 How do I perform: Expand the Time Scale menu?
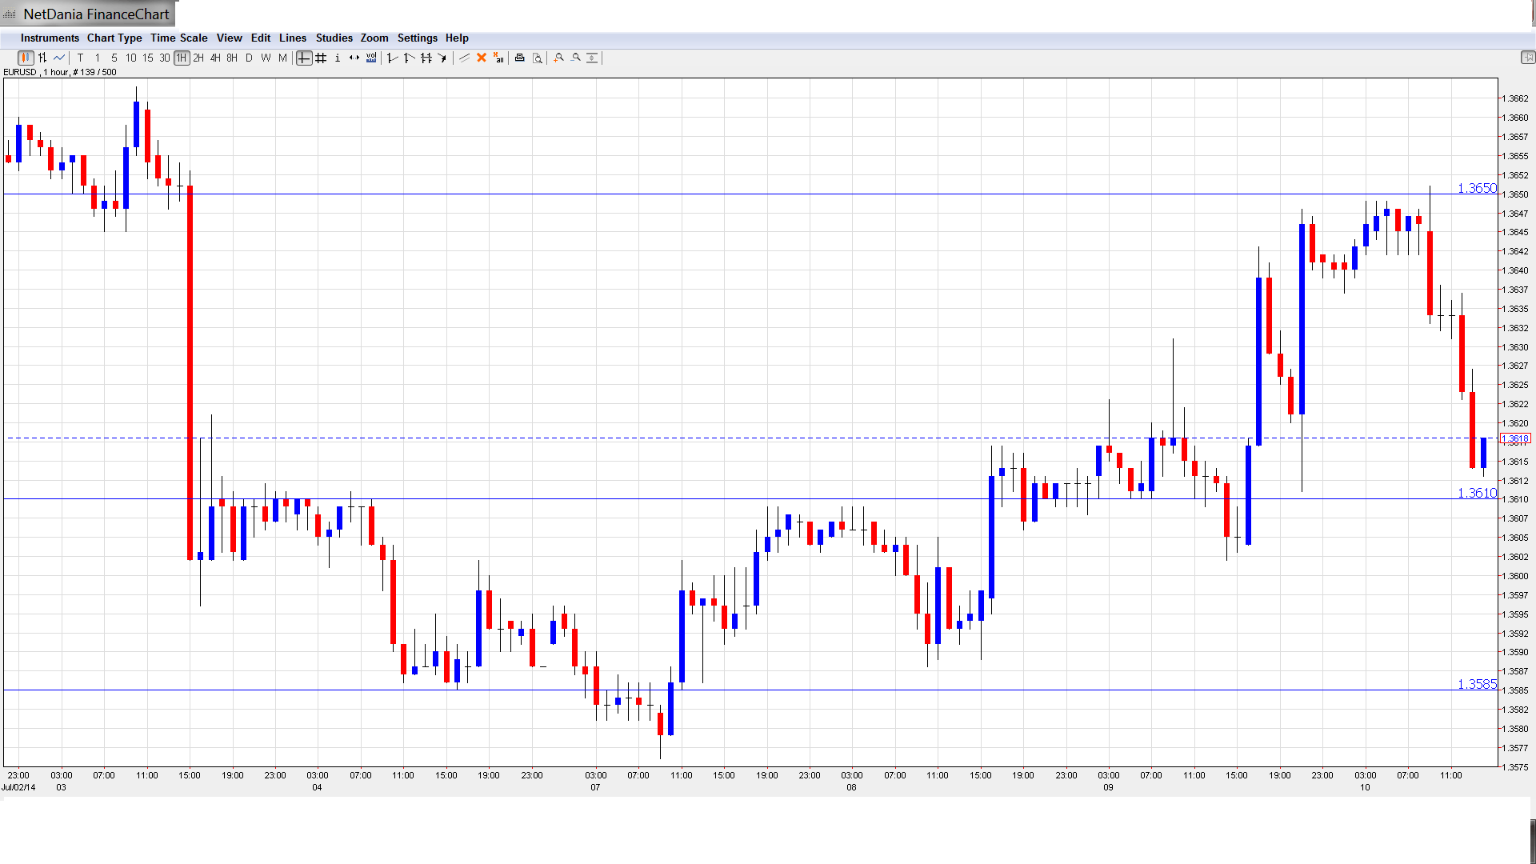178,38
